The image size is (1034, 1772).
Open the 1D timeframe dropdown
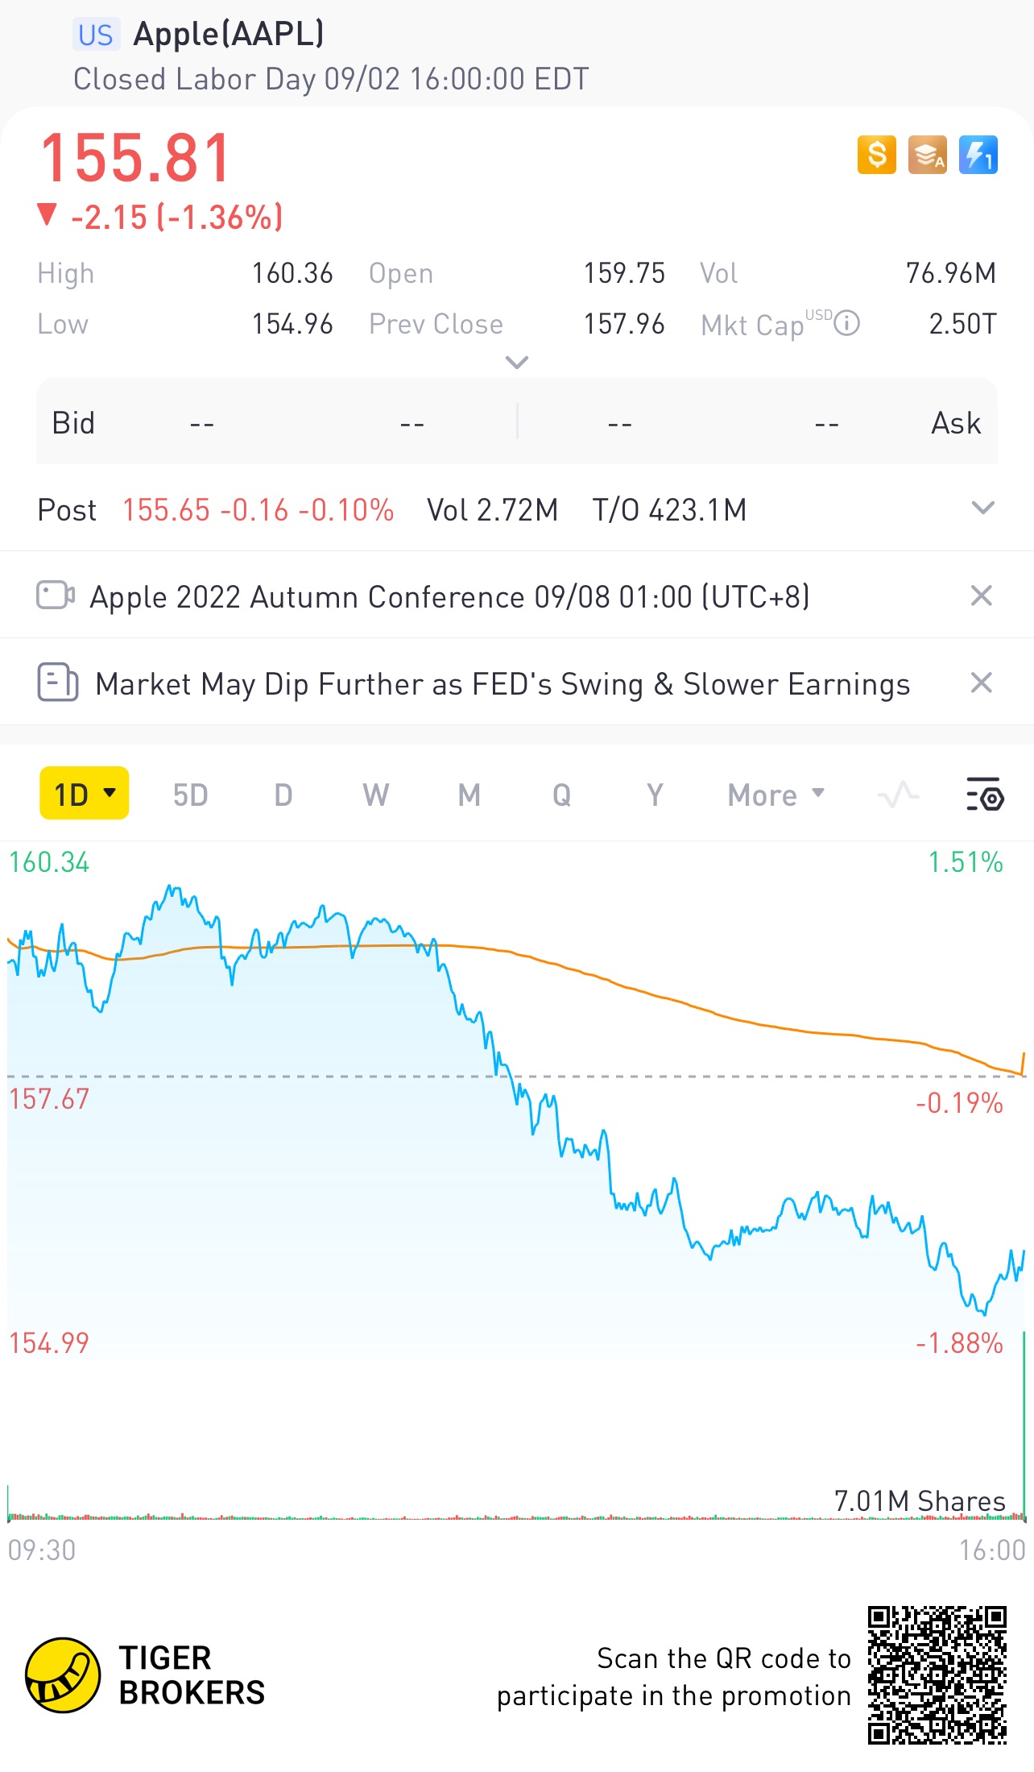85,794
